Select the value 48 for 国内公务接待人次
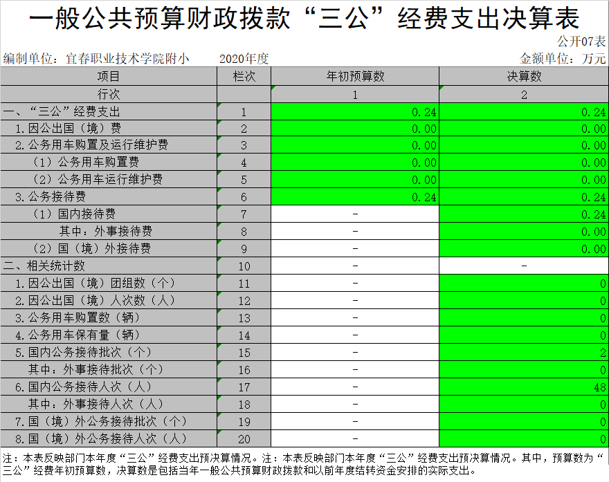The width and height of the screenshot is (609, 482). [524, 387]
